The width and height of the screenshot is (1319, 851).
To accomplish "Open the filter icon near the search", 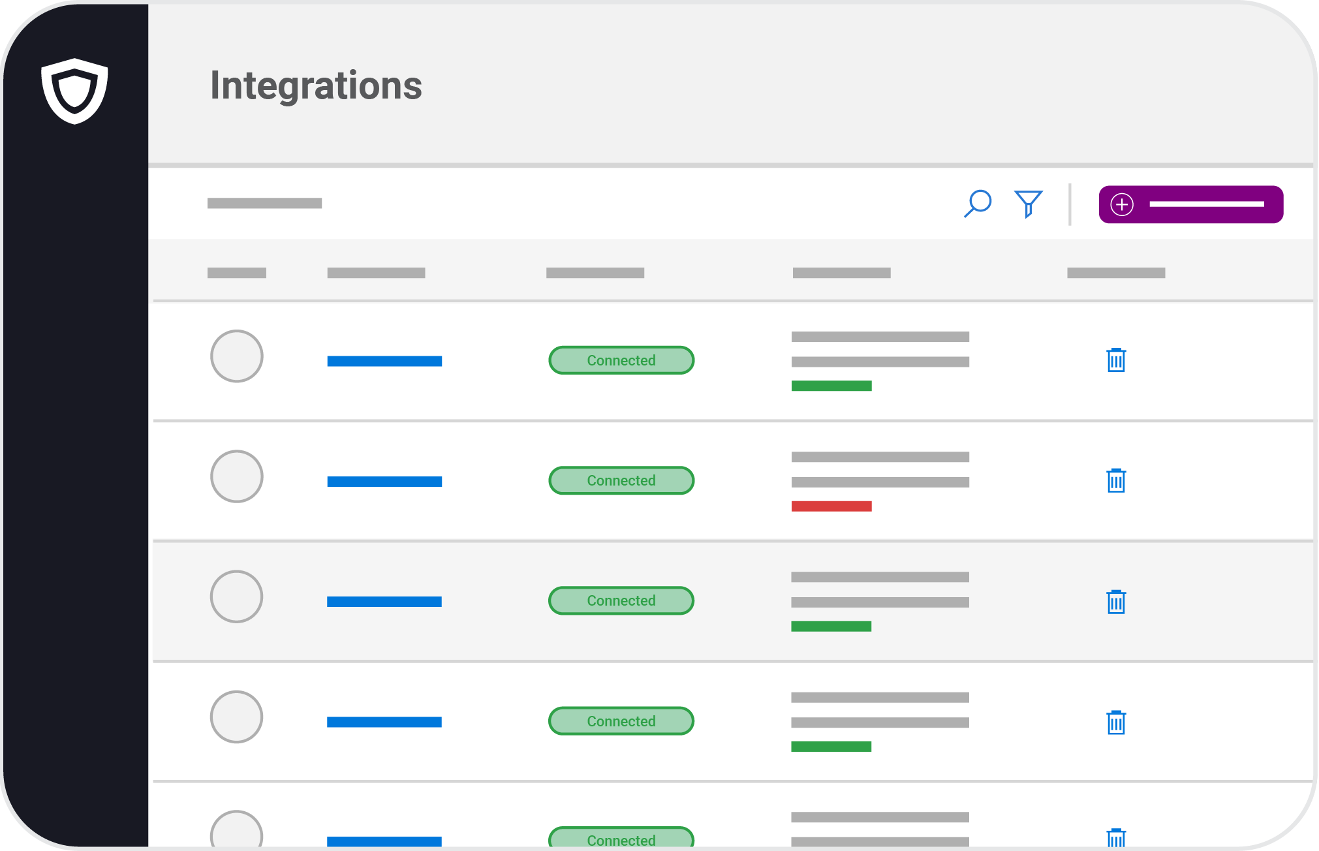I will [x=1028, y=204].
